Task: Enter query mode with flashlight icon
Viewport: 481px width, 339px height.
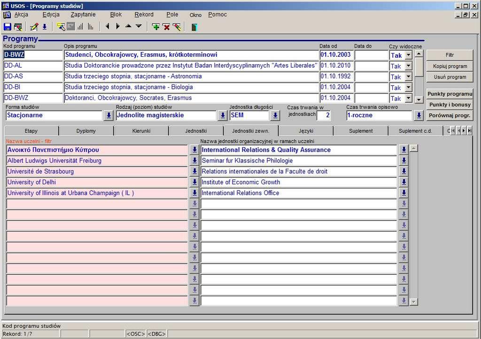Action: tap(61, 27)
